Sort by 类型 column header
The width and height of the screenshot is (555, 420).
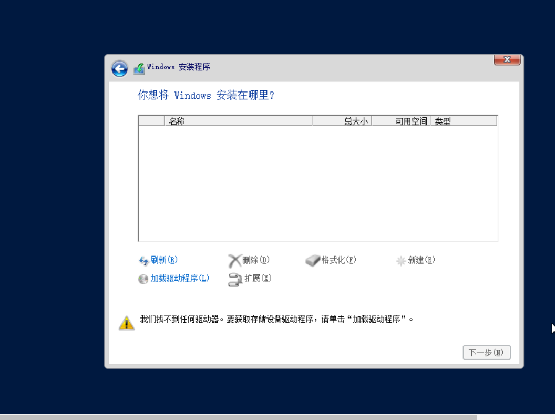pos(464,121)
